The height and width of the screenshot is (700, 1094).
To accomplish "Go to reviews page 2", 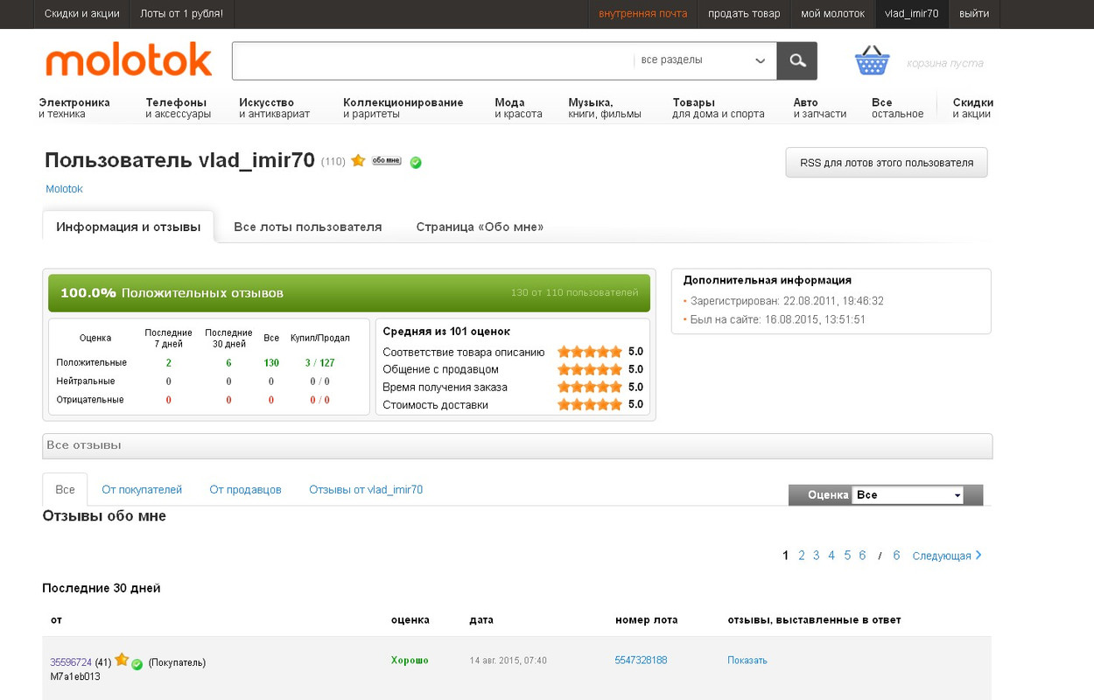I will (x=801, y=556).
